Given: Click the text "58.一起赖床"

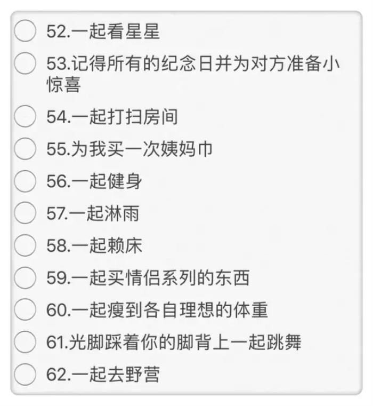Looking at the screenshot, I should pyautogui.click(x=95, y=246).
